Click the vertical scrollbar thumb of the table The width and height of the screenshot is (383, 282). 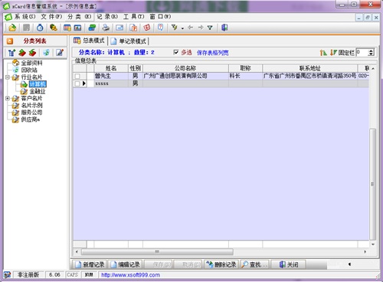coord(372,184)
